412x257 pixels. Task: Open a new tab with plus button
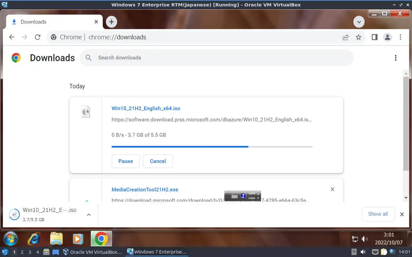point(111,22)
